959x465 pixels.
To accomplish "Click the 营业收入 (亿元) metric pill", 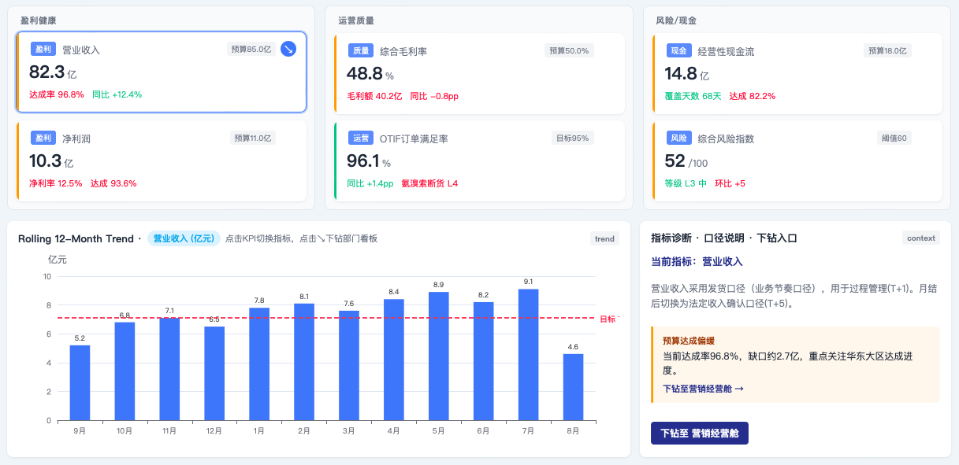I will 184,238.
